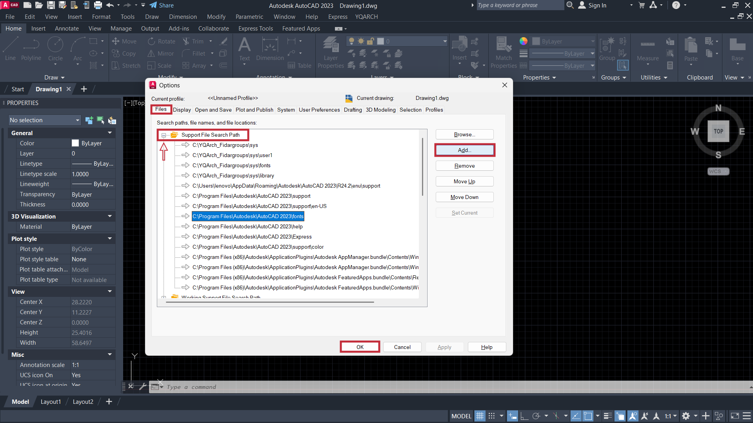Click Select Objects icon in Properties palette
The width and height of the screenshot is (753, 423).
tap(101, 120)
